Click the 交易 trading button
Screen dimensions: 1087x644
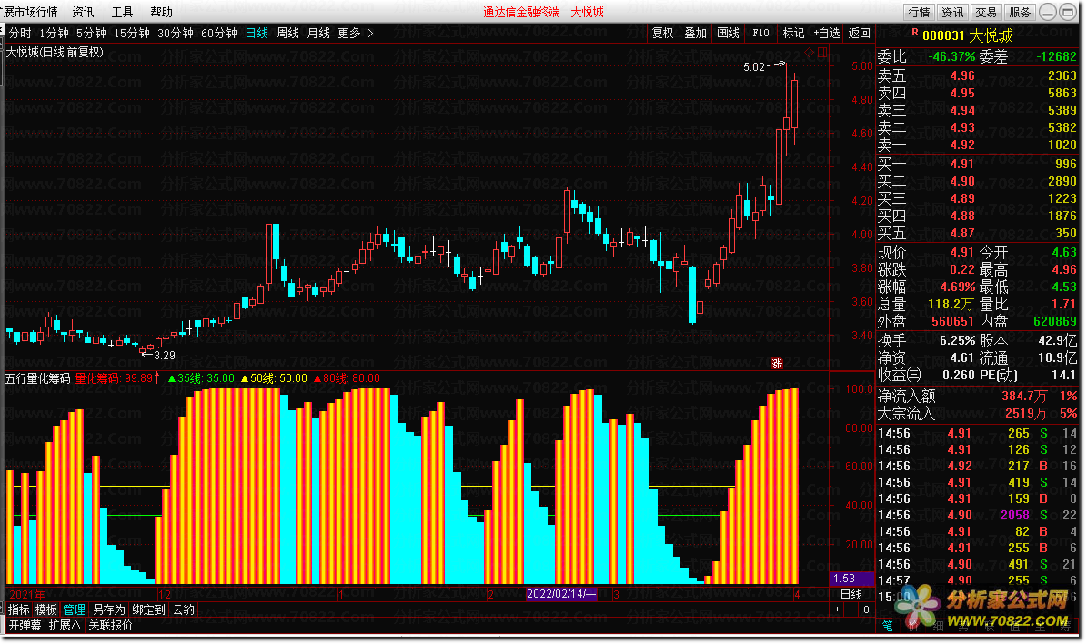[986, 13]
